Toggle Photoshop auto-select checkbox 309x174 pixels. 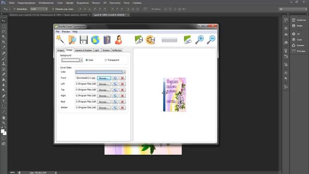pos(14,9)
